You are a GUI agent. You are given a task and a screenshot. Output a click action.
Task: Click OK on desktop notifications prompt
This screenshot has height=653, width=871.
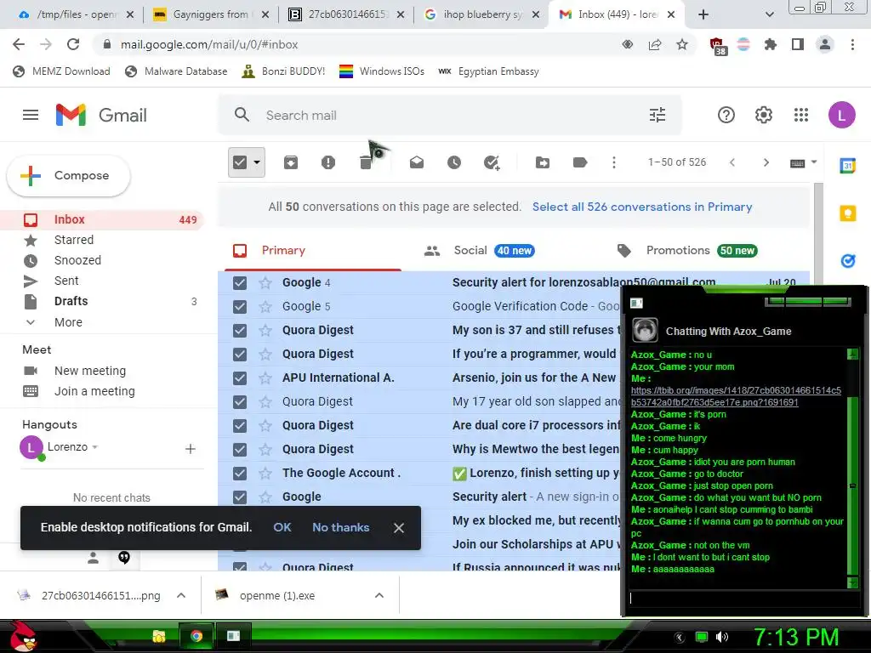(282, 527)
